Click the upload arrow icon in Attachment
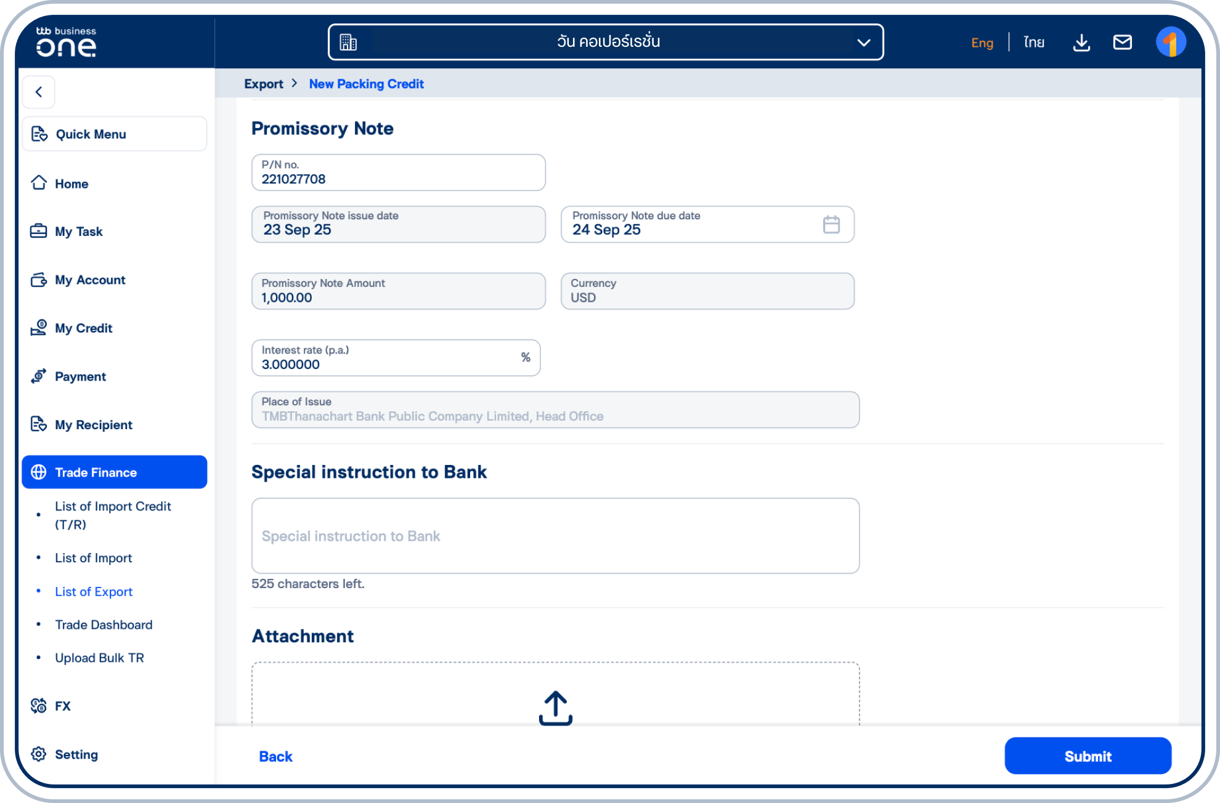Viewport: 1220px width, 803px height. [555, 708]
